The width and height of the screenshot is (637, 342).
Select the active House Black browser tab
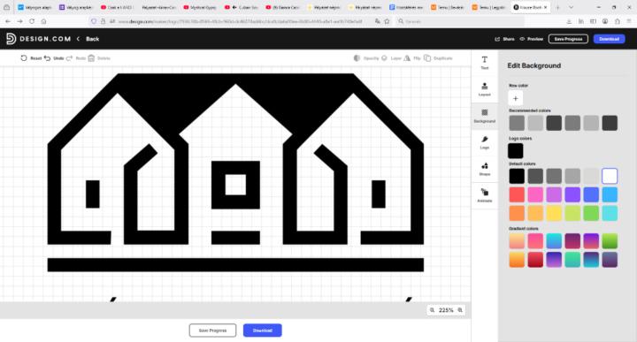point(530,7)
